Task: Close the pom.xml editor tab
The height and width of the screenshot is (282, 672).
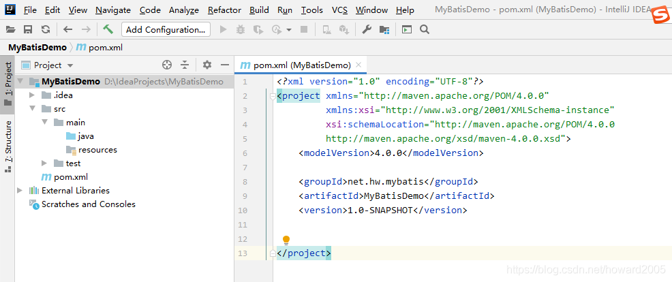Action: 358,65
